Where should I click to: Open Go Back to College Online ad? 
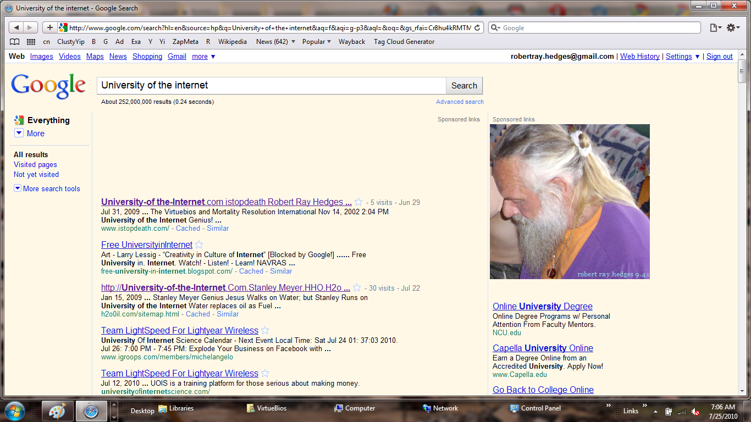543,390
